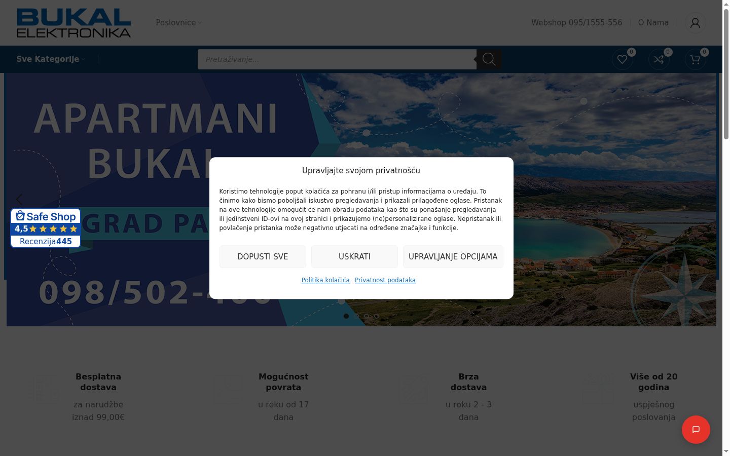This screenshot has height=456, width=730.
Task: Click the search magnifier button
Action: tap(489, 59)
